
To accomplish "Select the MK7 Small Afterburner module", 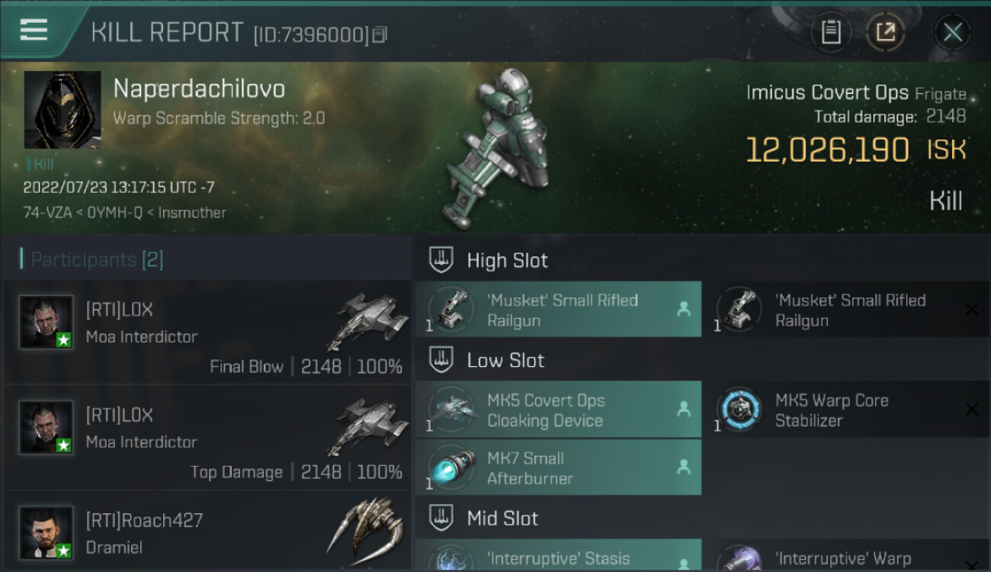I will 558,468.
